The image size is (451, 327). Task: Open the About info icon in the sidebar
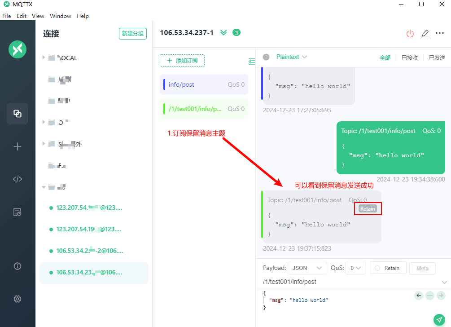[x=17, y=266]
